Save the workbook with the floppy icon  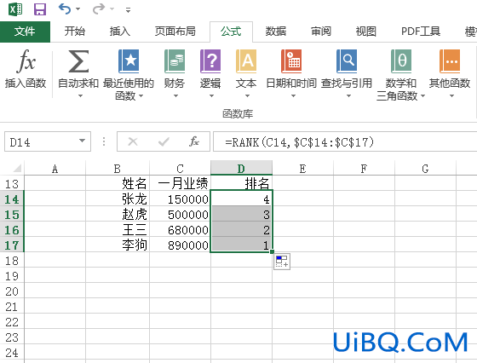pos(40,9)
